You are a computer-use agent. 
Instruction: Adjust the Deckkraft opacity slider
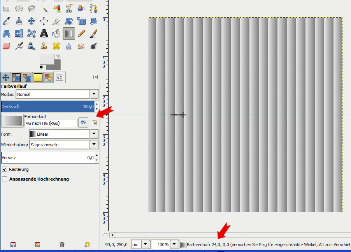pos(48,106)
